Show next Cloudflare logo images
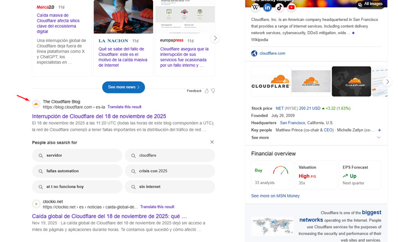 [x=387, y=82]
